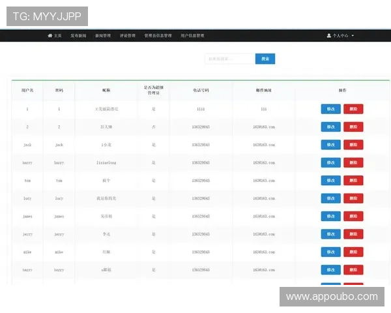The height and width of the screenshot is (313, 391).
Task: Remove the lucy user entry
Action: [x=353, y=198]
